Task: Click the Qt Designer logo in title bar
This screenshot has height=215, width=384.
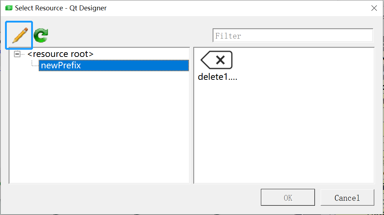Action: pyautogui.click(x=9, y=8)
